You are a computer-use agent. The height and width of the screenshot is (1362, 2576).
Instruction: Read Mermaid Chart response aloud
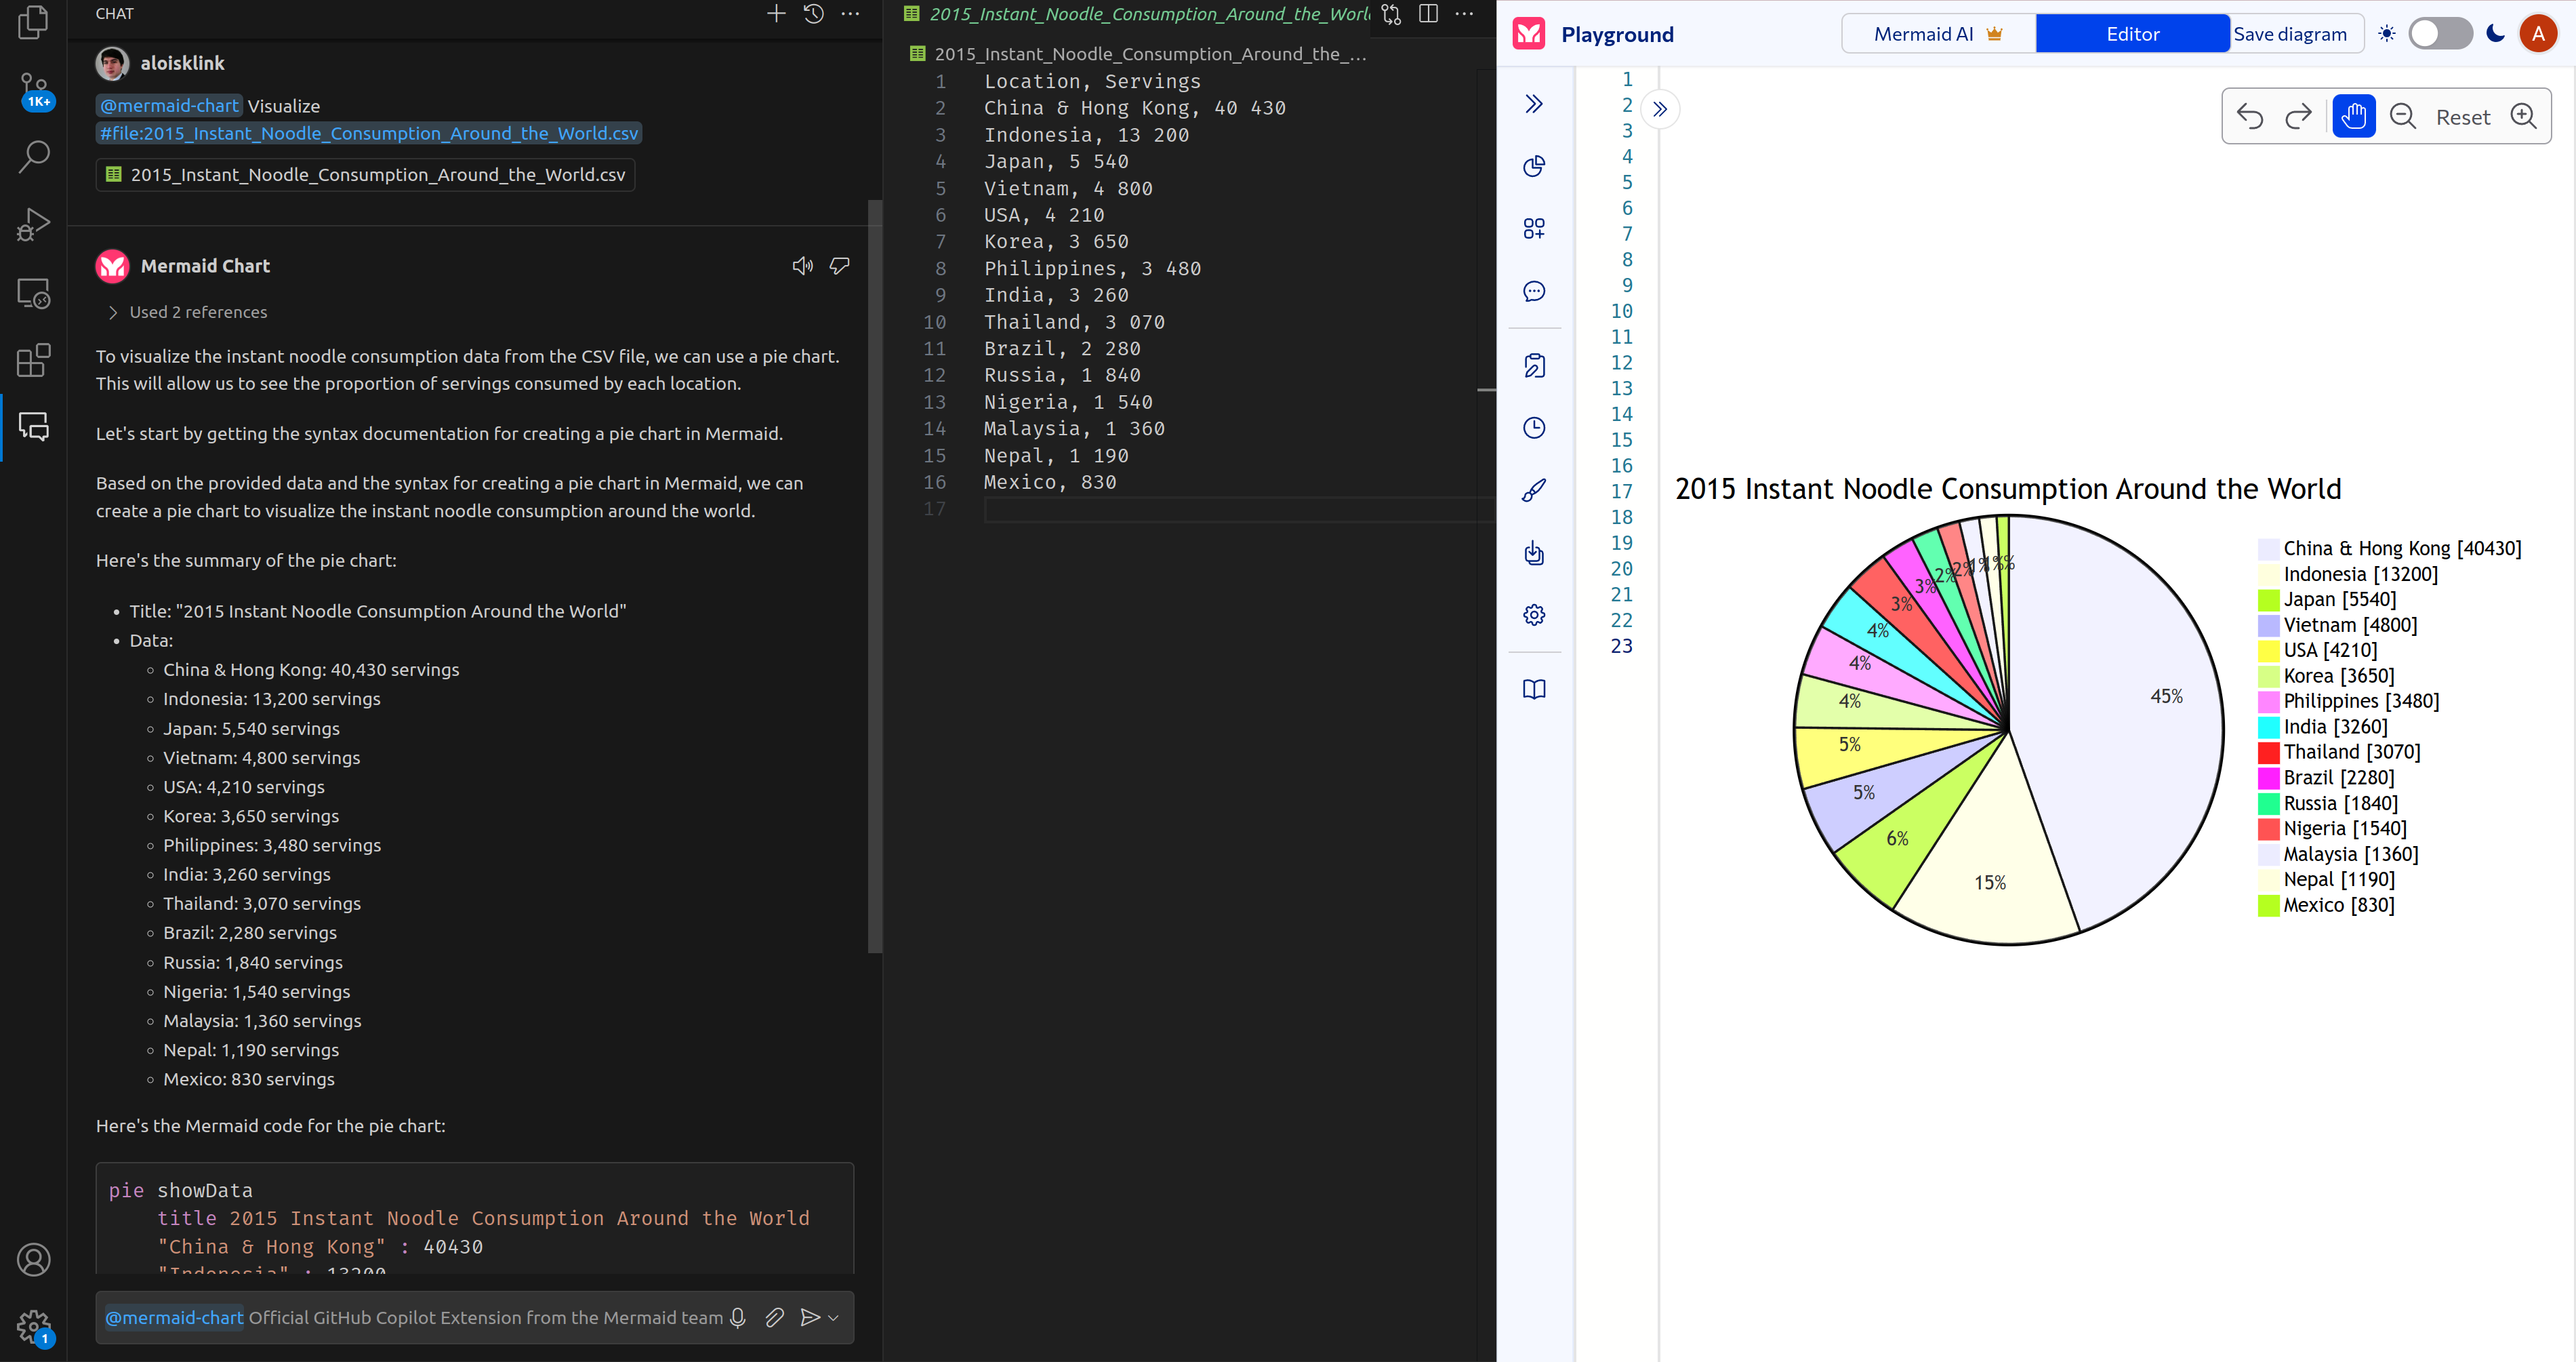click(802, 266)
